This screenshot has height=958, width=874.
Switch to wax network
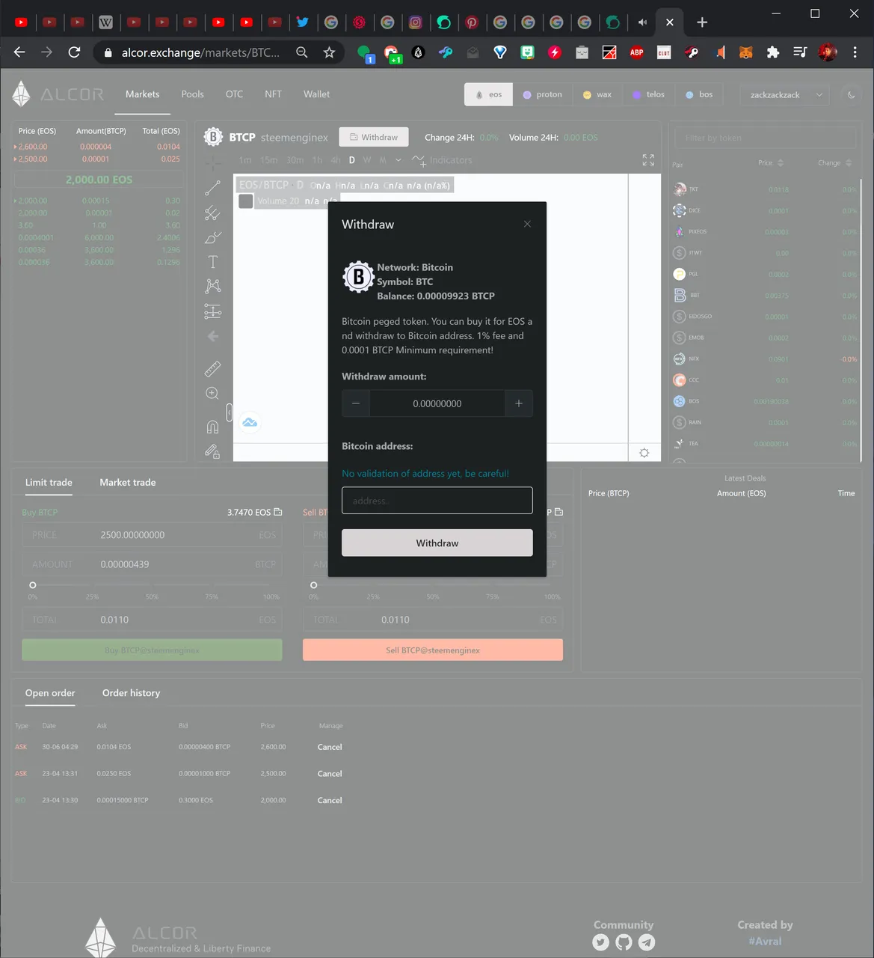pos(597,94)
